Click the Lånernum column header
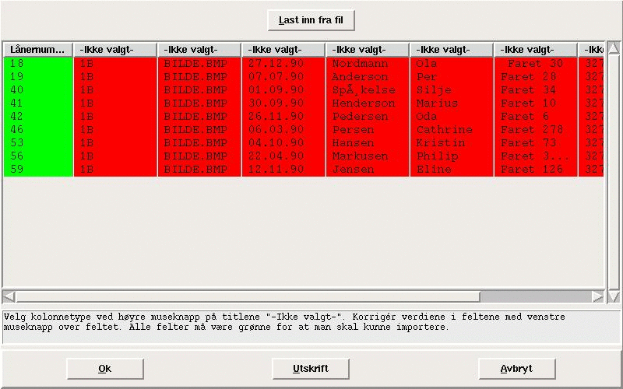The width and height of the screenshot is (623, 389). [38, 50]
